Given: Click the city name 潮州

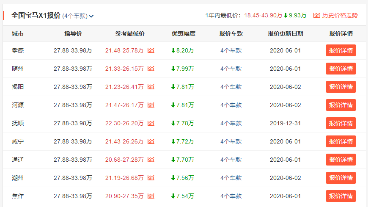Looking at the screenshot, I should point(18,178).
